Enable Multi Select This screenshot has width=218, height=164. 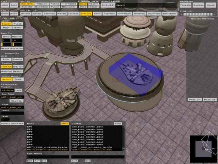12,28
